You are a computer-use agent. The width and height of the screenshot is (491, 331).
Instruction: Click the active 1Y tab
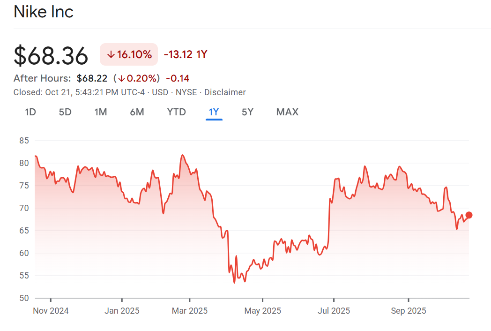[x=214, y=112]
